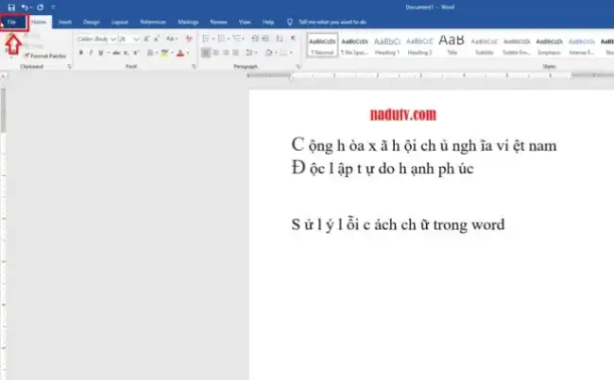Open the font color dropdown arrow
This screenshot has width=614, height=380.
(188, 53)
